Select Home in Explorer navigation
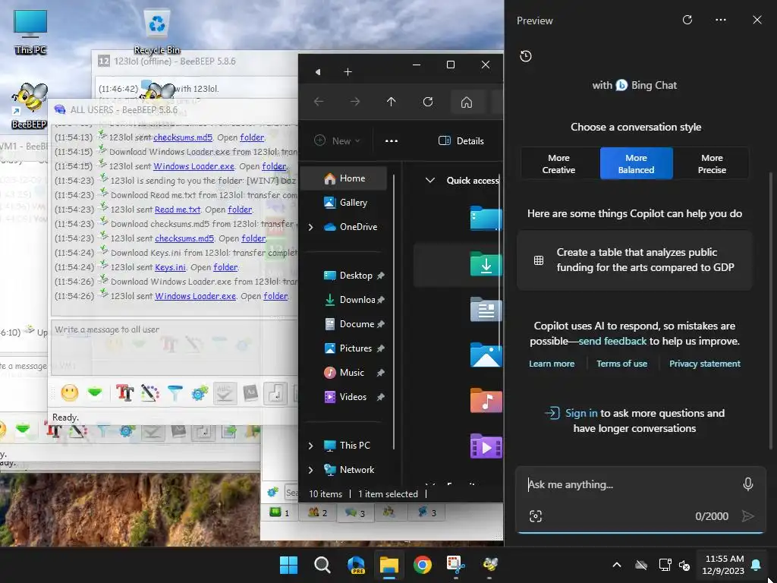777x583 pixels. [x=344, y=178]
